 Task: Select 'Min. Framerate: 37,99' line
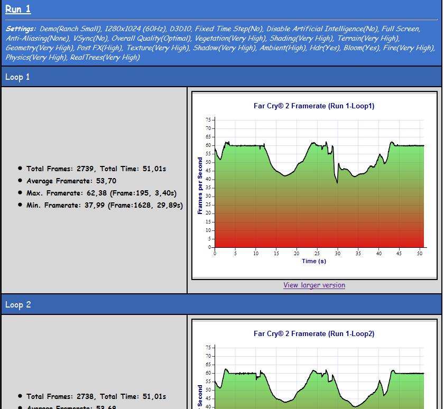click(105, 205)
